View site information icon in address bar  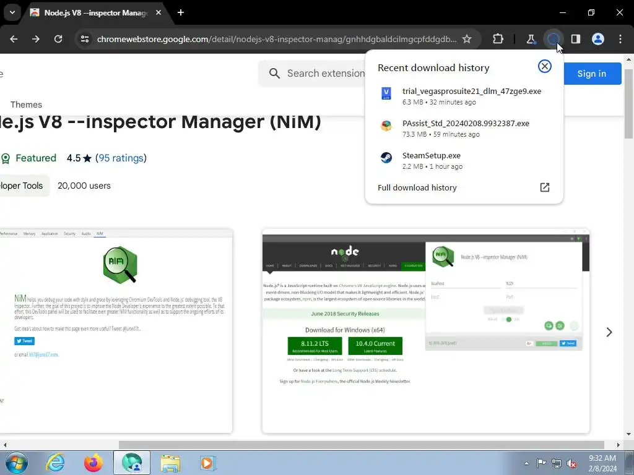[84, 39]
